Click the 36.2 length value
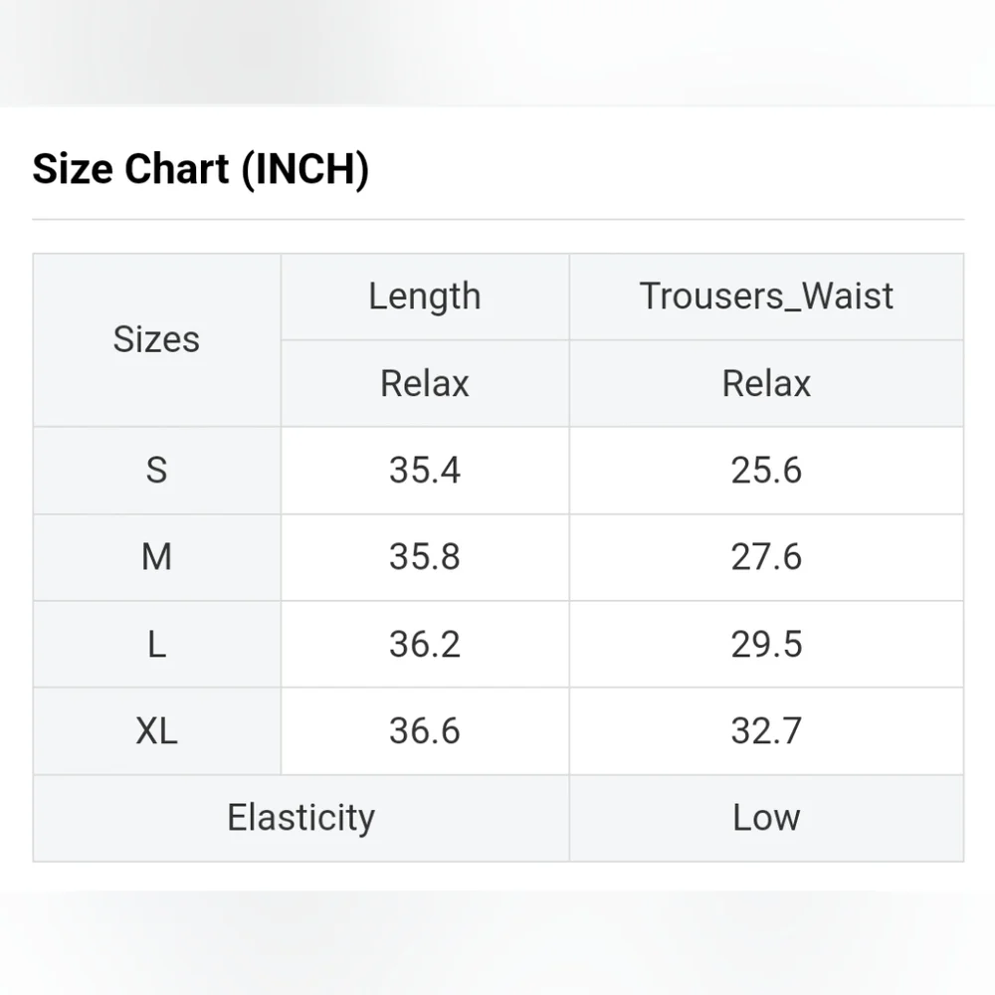 point(425,644)
